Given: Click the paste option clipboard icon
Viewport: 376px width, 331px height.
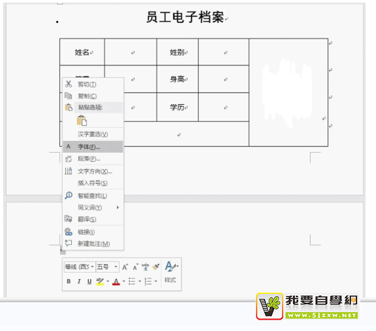Looking at the screenshot, I should [x=82, y=120].
